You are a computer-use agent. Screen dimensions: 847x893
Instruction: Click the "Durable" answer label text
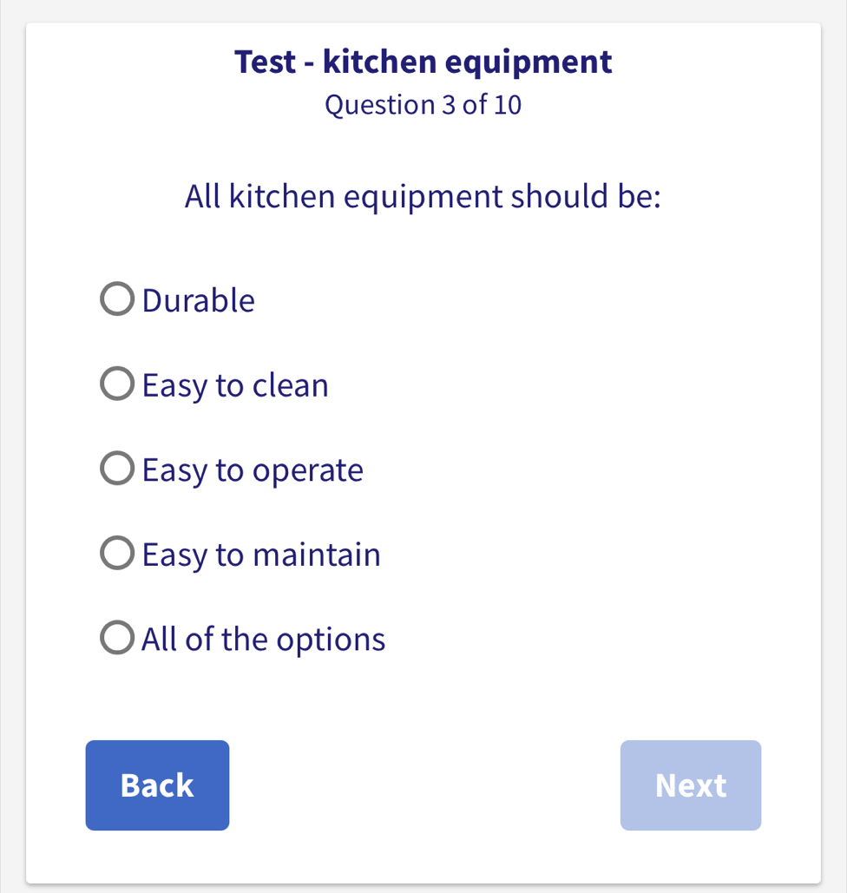[x=198, y=299]
